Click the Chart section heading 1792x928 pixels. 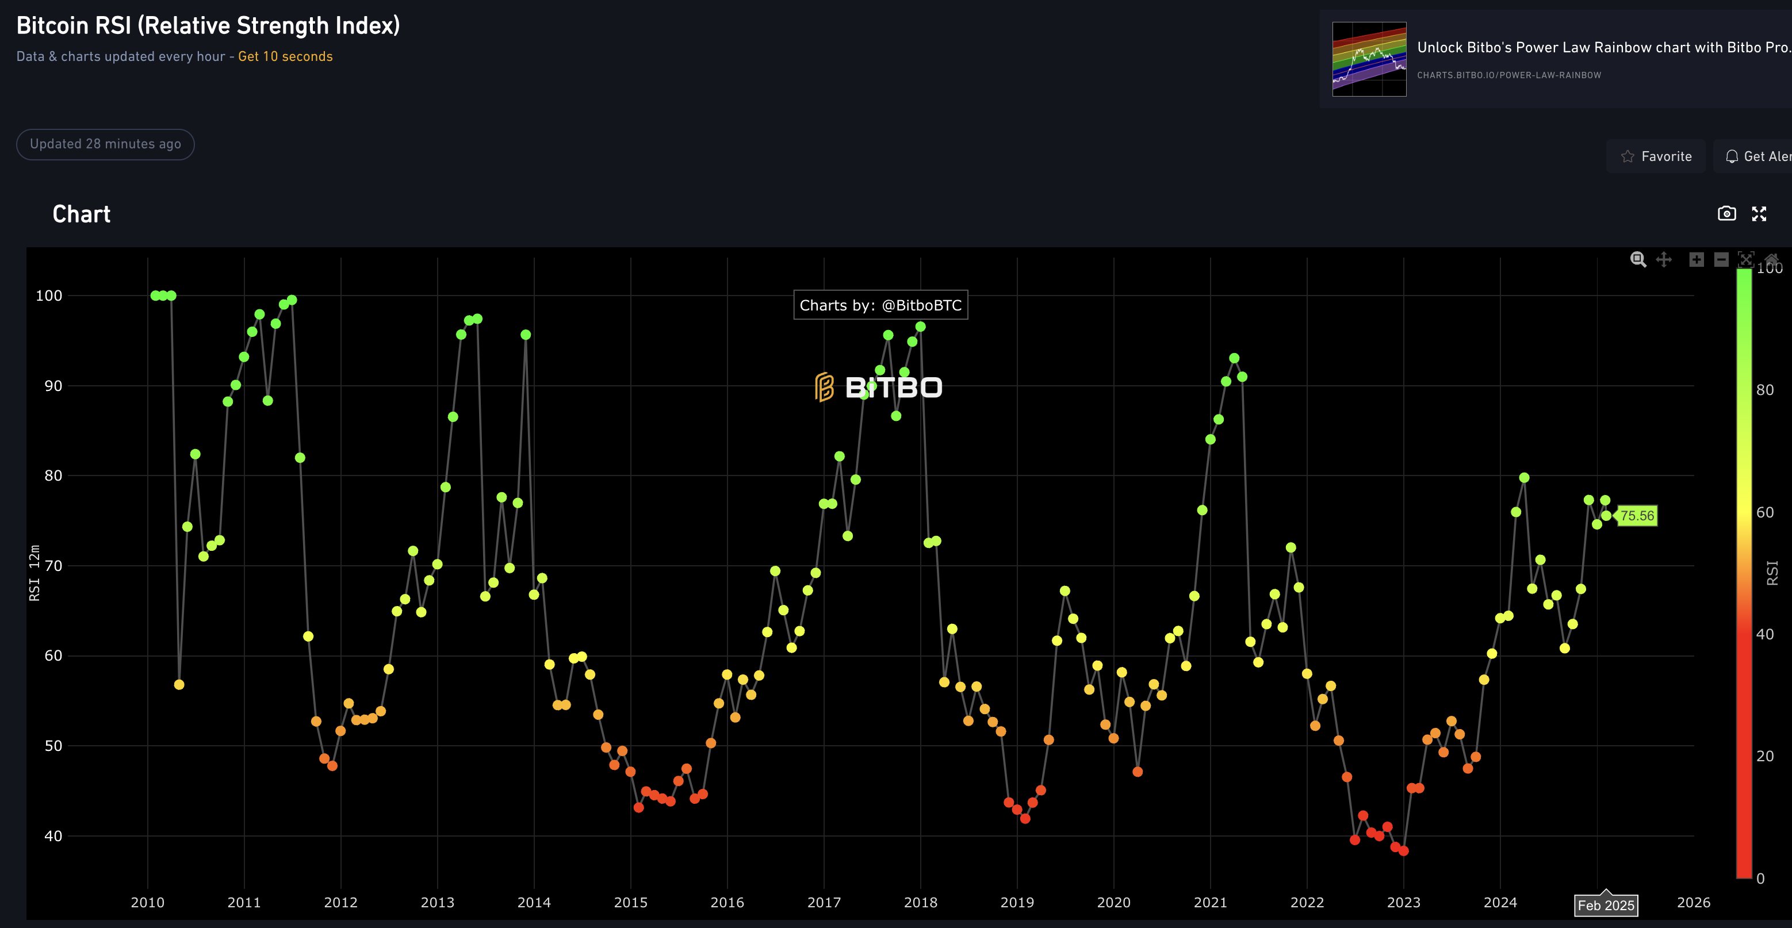click(x=82, y=214)
